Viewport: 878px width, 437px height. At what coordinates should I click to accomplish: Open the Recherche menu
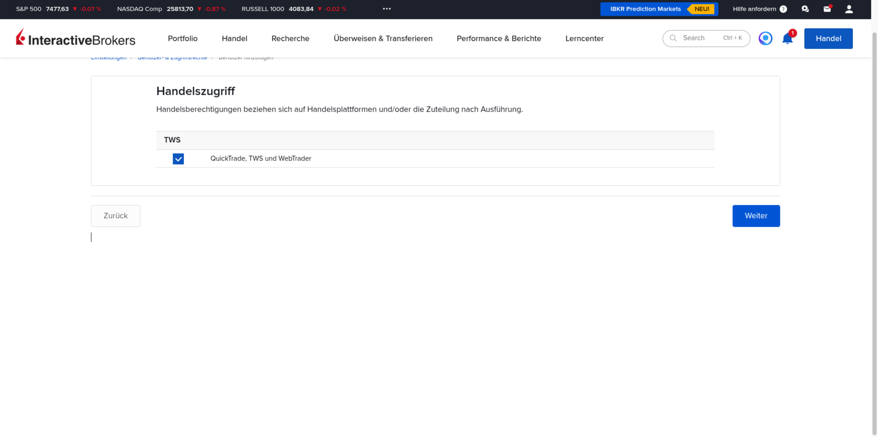point(290,39)
